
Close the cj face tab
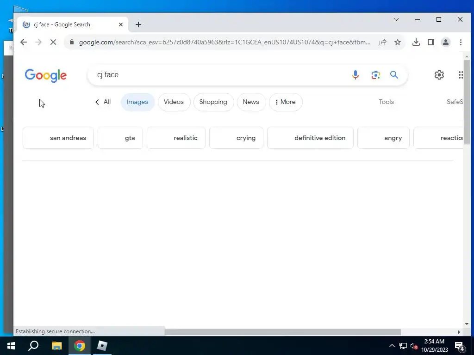pos(121,24)
